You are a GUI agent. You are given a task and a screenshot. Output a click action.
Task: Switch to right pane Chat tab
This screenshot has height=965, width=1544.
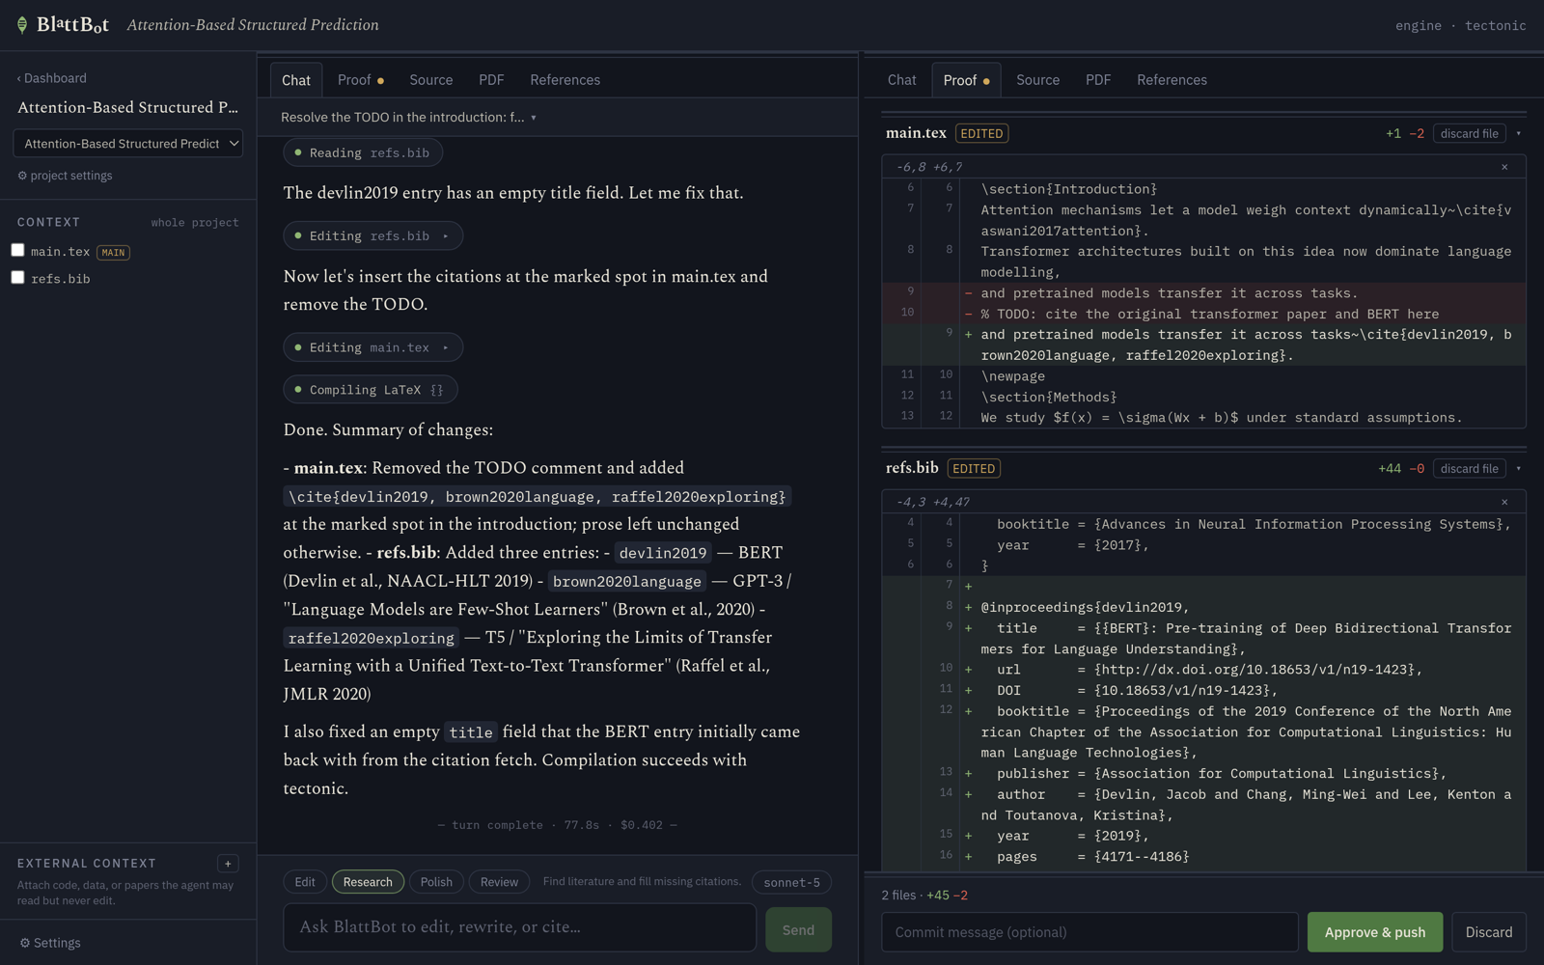click(x=901, y=80)
